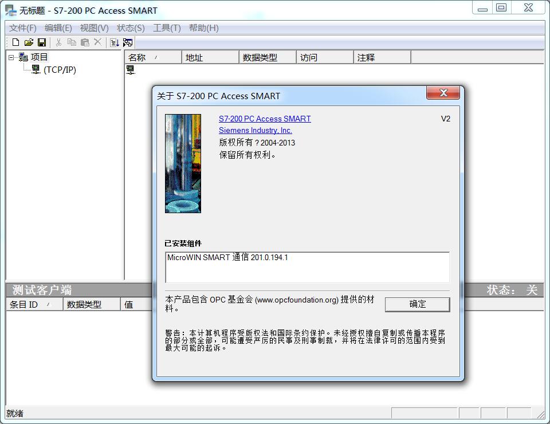This screenshot has height=424, width=550.
Task: Open the 工具(T) menu
Action: [167, 28]
